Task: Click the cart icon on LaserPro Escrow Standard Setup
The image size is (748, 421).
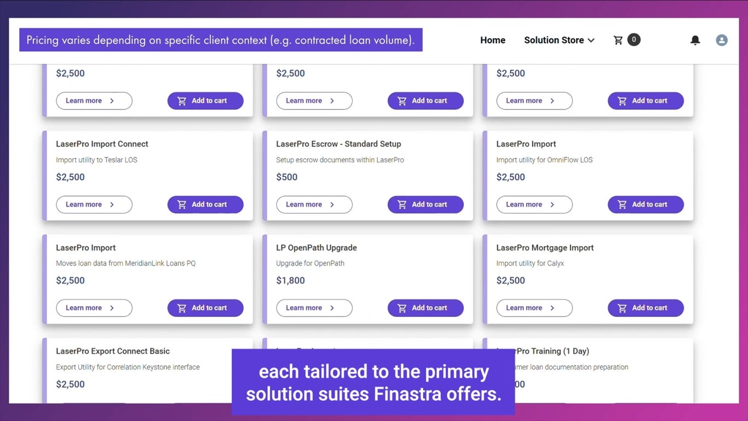Action: [x=402, y=204]
